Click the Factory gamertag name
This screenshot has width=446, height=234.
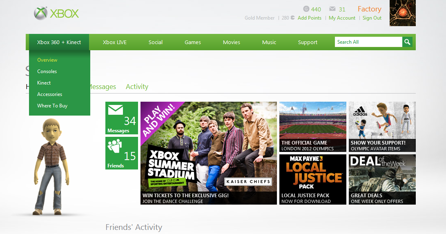tap(370, 9)
